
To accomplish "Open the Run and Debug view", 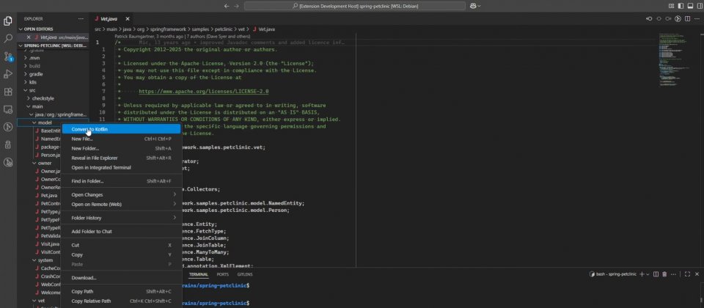I will [8, 73].
